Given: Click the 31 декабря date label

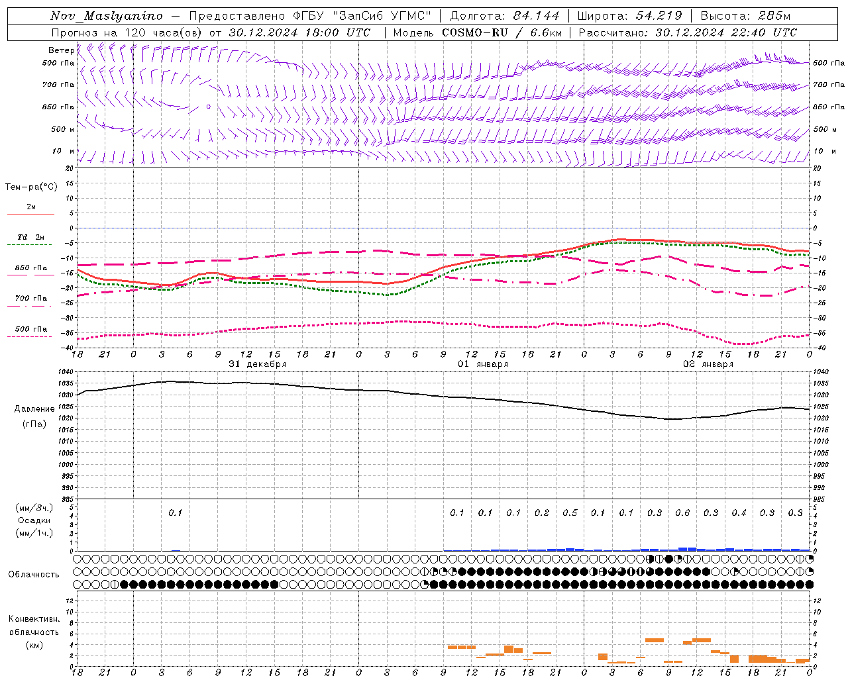Looking at the screenshot, I should (x=258, y=364).
